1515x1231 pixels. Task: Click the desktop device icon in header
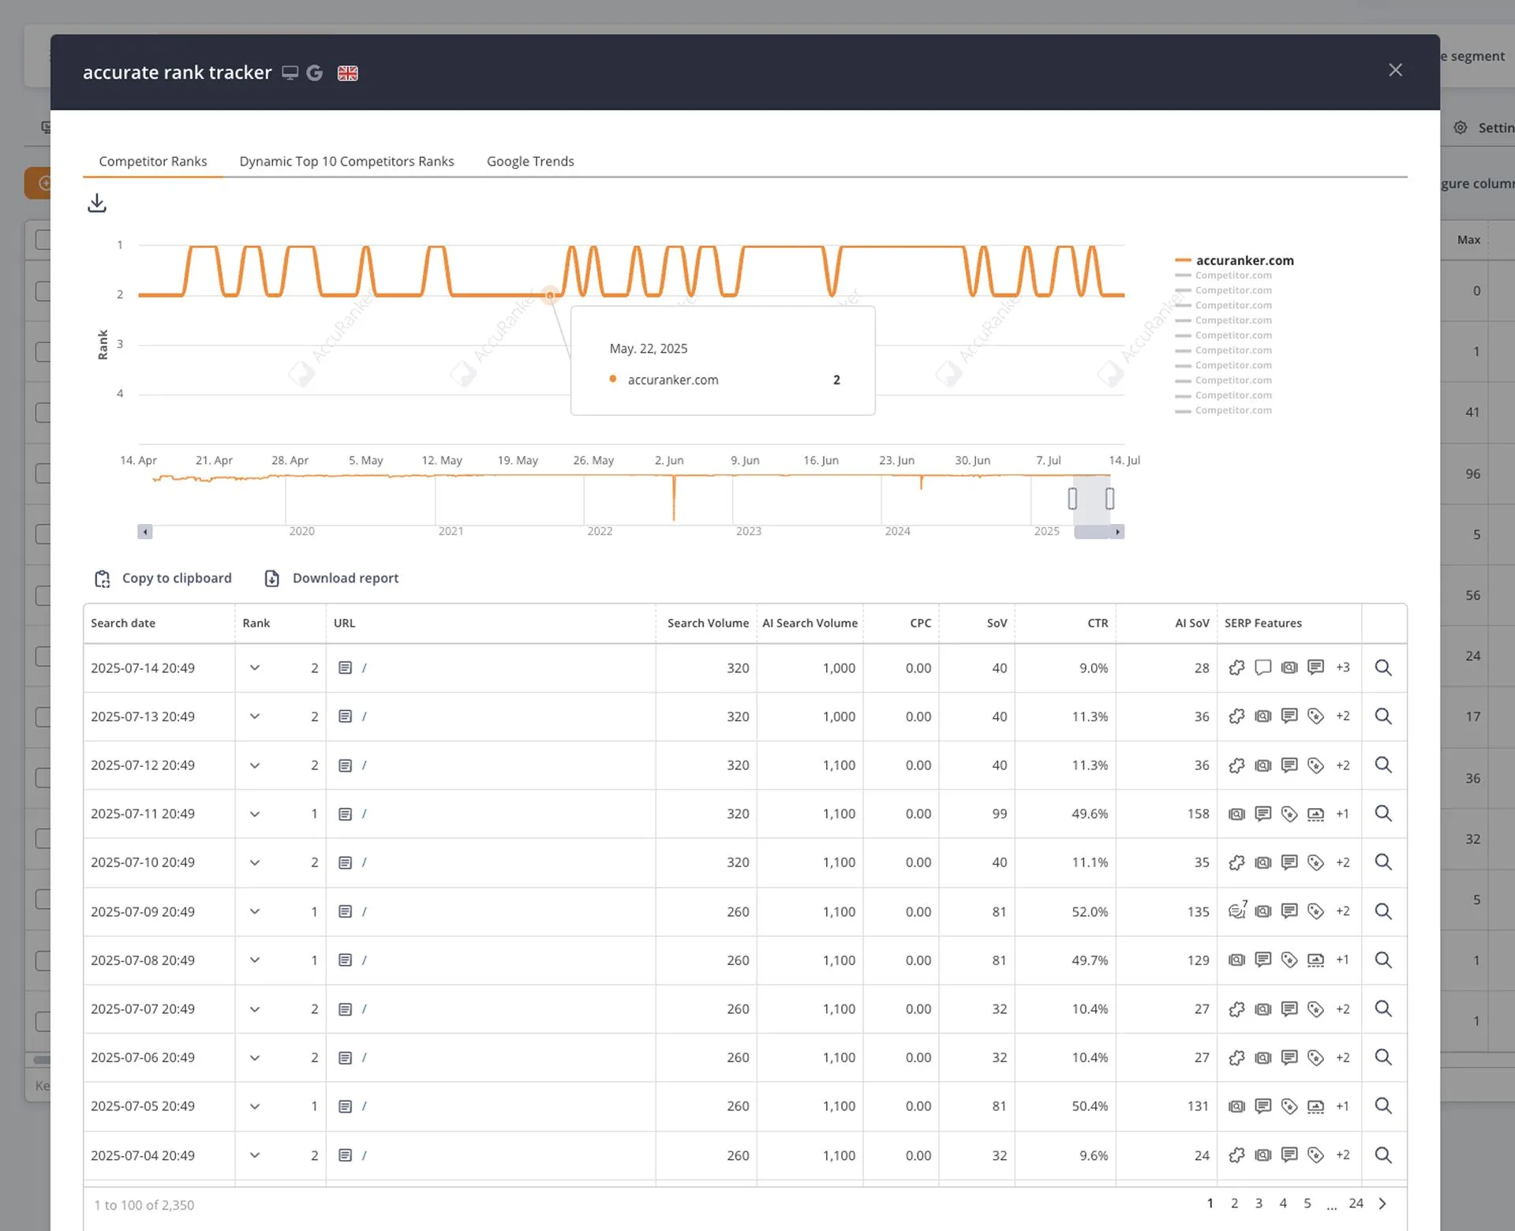tap(290, 73)
